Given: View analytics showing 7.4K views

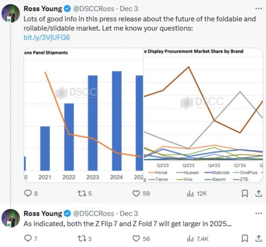Looking at the screenshot, I should 198,238.
